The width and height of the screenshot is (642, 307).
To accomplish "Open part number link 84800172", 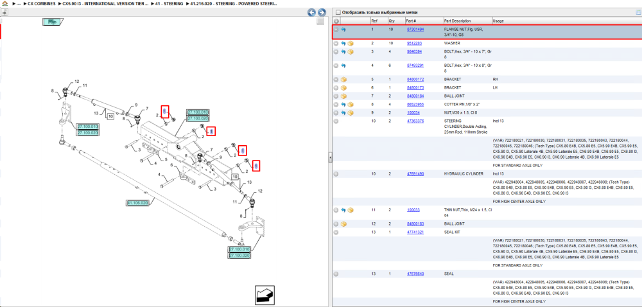I will pyautogui.click(x=415, y=80).
